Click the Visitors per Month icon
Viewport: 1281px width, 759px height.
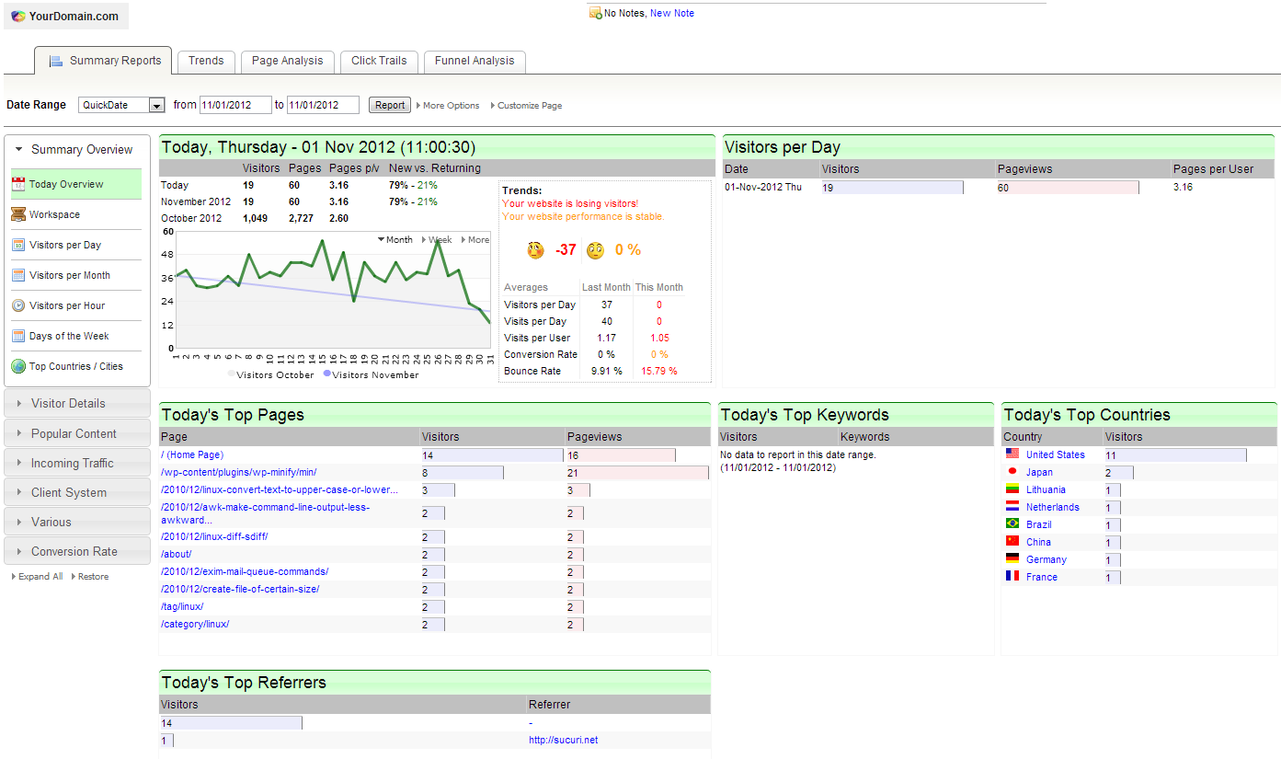[18, 275]
